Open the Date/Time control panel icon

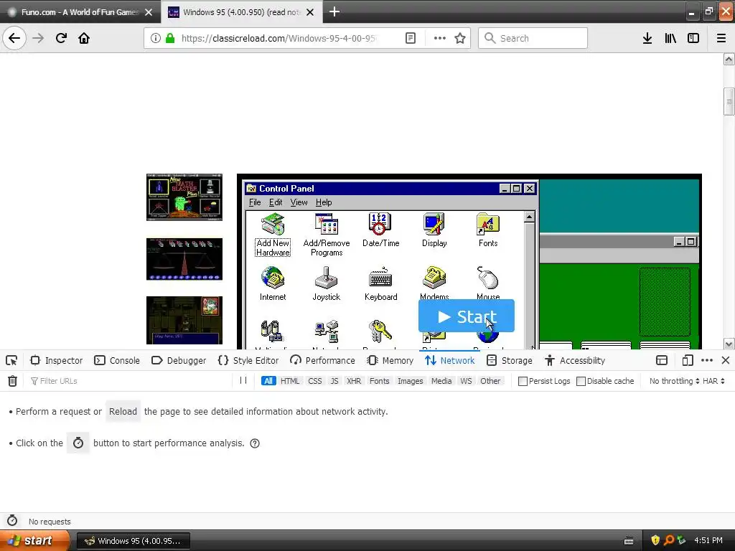(x=380, y=230)
